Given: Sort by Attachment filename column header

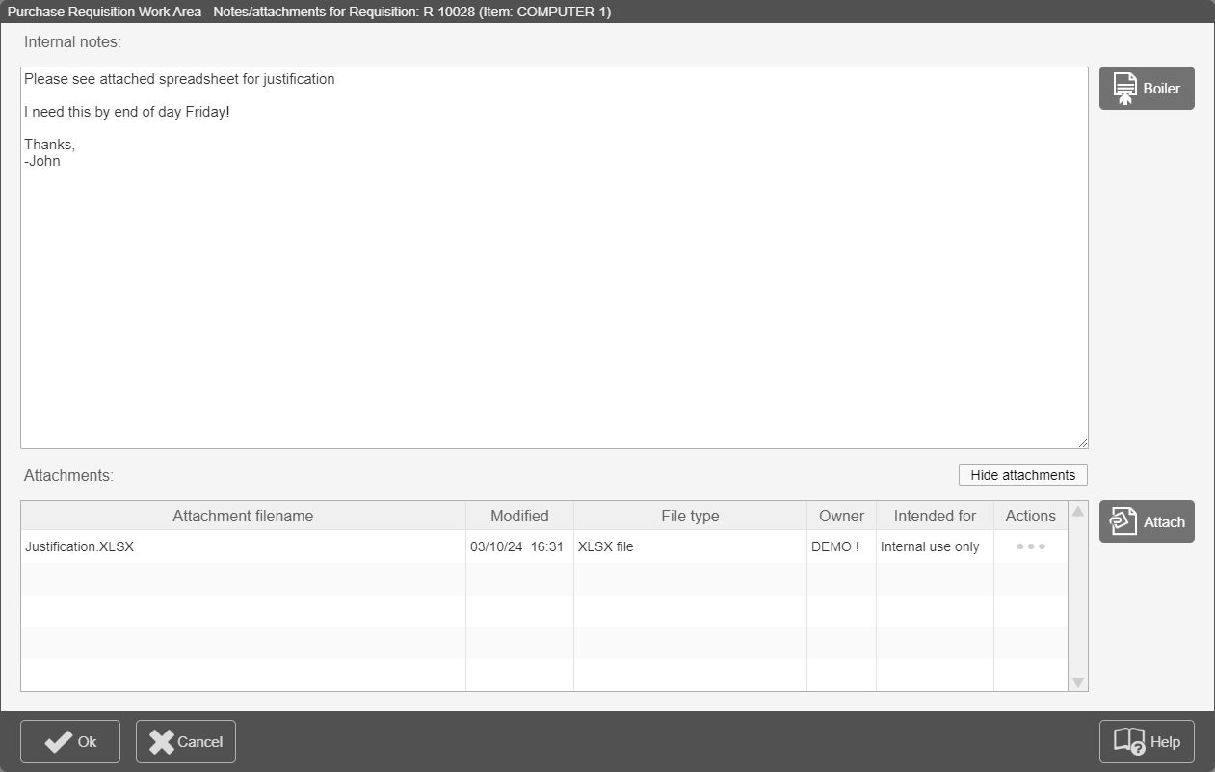Looking at the screenshot, I should pyautogui.click(x=243, y=516).
